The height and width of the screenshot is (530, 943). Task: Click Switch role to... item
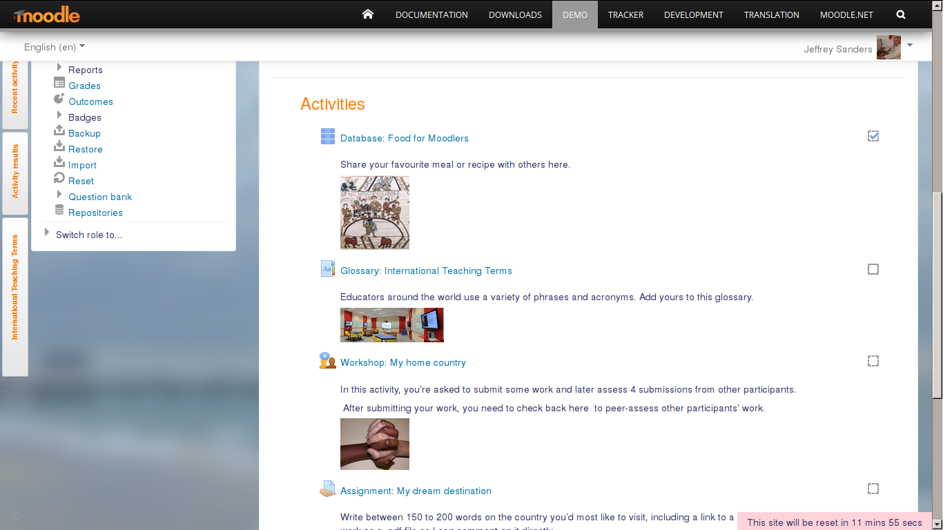pos(89,235)
